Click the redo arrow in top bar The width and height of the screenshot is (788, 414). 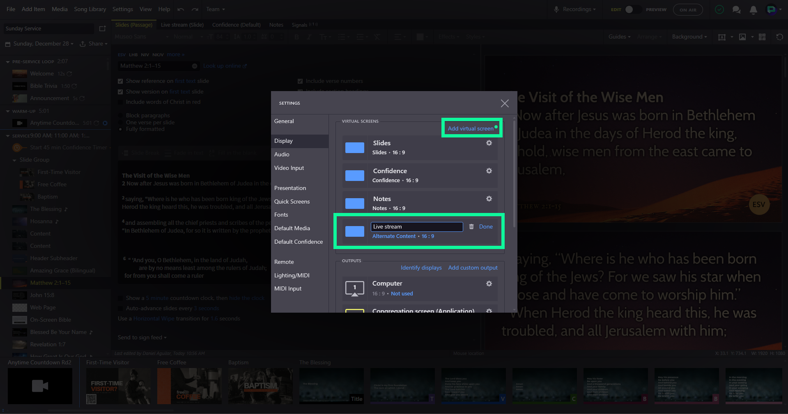[195, 9]
